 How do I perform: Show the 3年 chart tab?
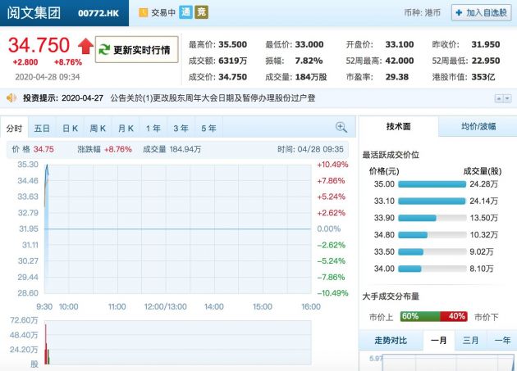pos(181,128)
